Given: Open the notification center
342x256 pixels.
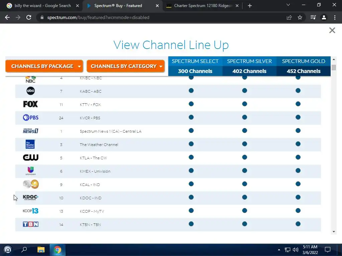Looking at the screenshot, I should tap(328, 250).
